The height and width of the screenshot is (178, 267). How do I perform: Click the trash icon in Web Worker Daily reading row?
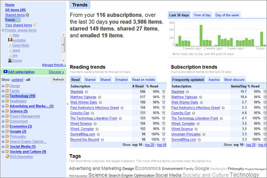click(x=164, y=102)
